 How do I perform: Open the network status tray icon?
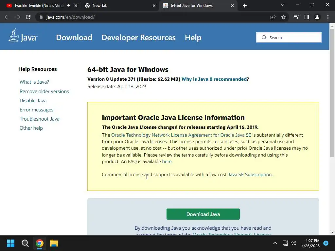[285, 243]
